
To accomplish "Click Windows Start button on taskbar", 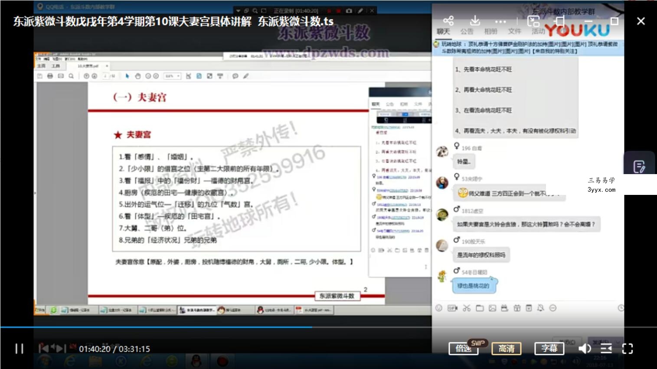I will click(46, 361).
